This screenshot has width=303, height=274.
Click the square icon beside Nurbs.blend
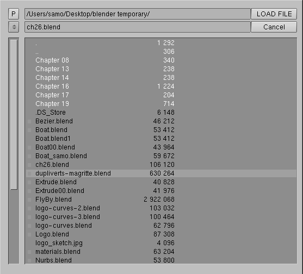coord(29,260)
